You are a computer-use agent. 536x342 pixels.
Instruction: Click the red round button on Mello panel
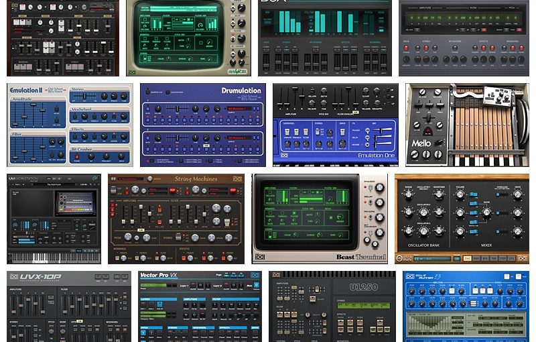[x=427, y=131]
